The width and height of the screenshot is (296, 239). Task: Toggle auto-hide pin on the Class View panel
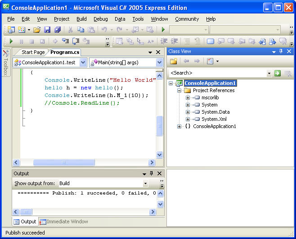click(x=281, y=52)
